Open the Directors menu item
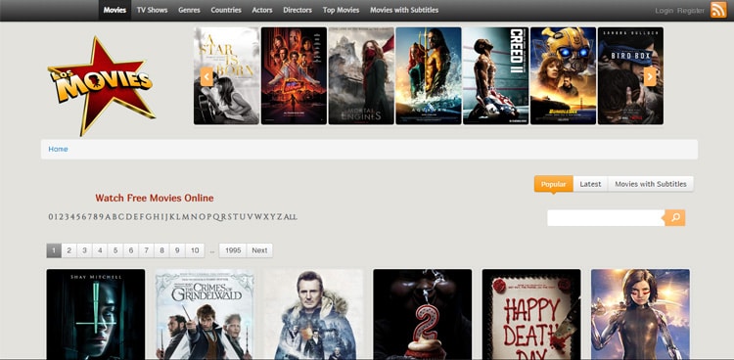Image resolution: width=734 pixels, height=360 pixels. click(x=298, y=10)
